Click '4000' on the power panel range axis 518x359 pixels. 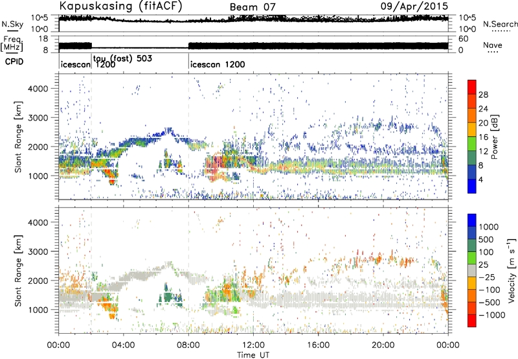pyautogui.click(x=38, y=89)
